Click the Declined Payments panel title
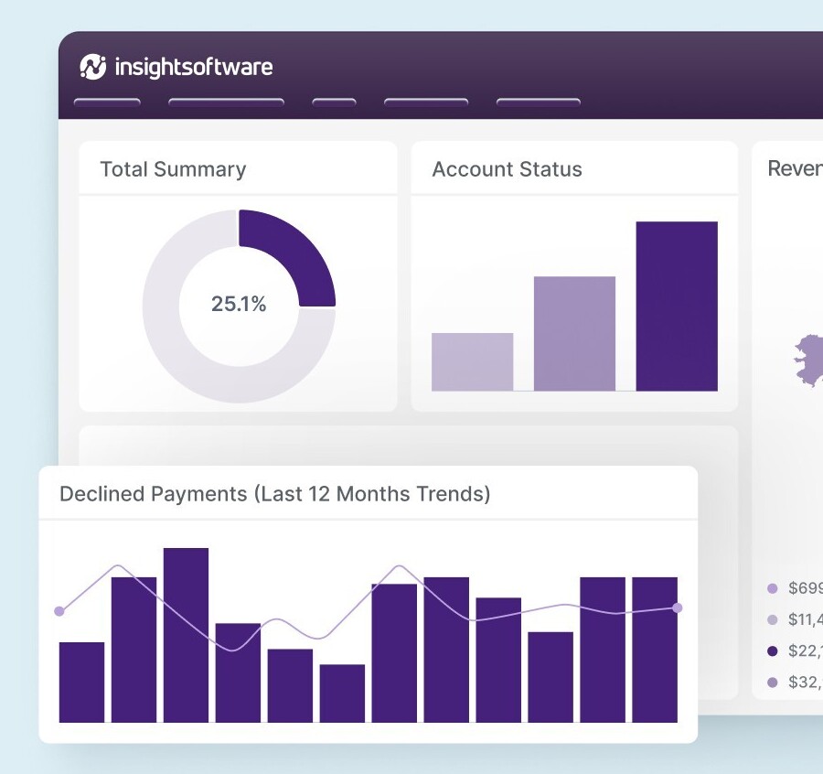Image resolution: width=823 pixels, height=774 pixels. [x=274, y=494]
